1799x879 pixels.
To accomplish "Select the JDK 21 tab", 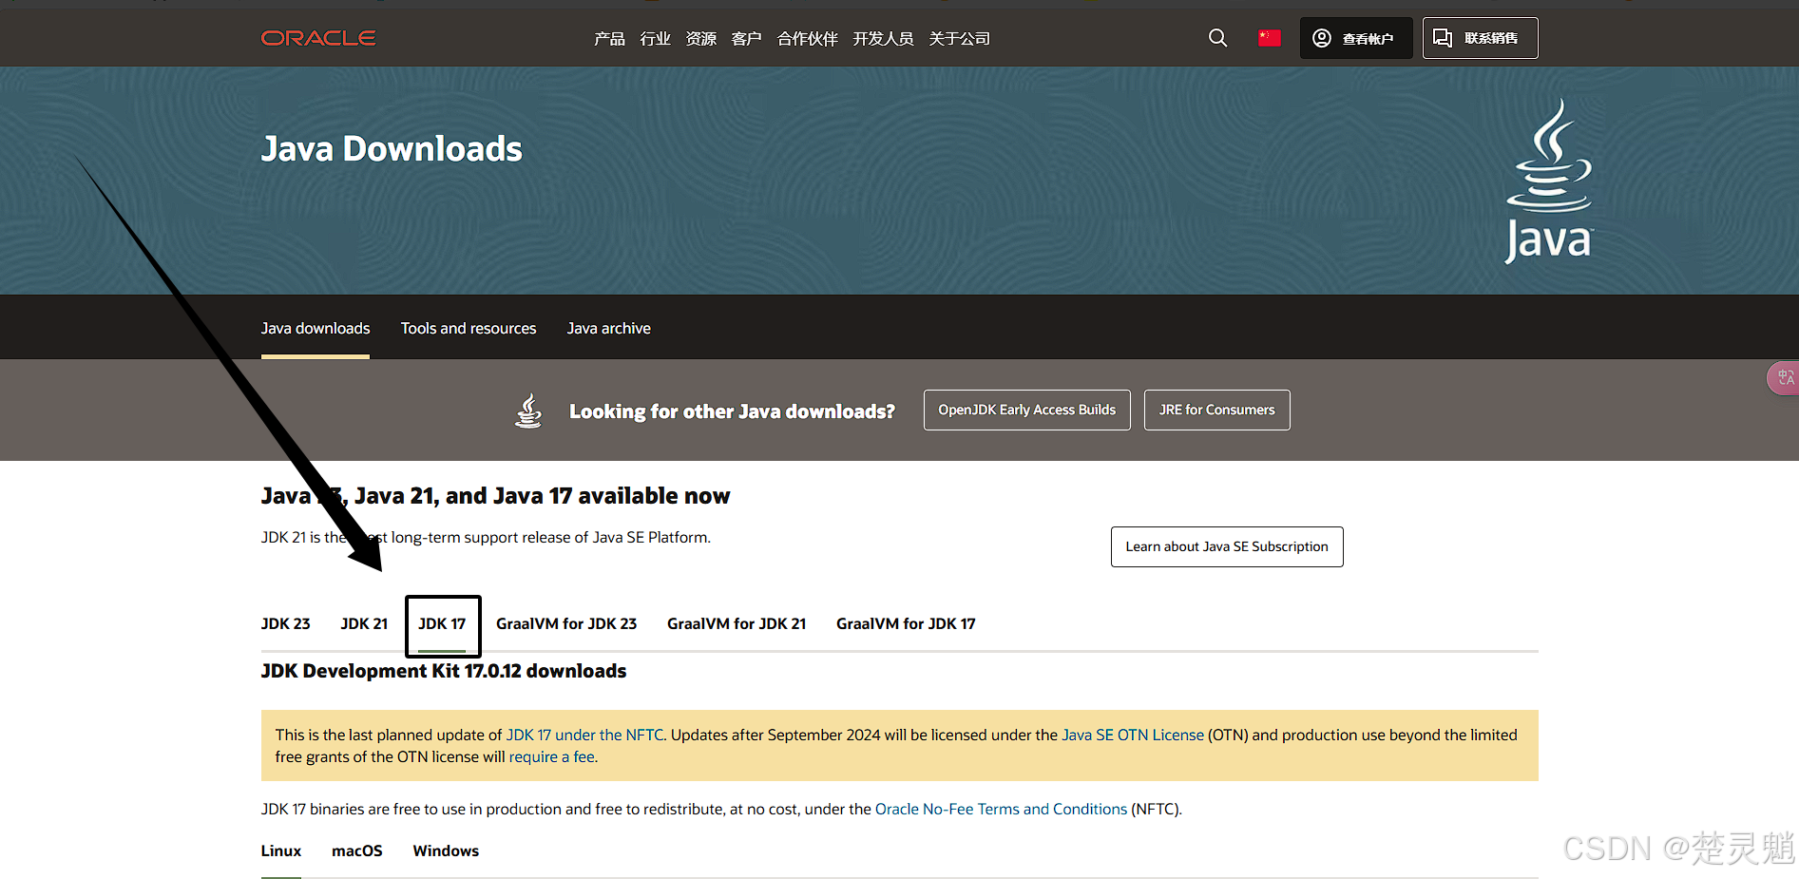I will 364,623.
